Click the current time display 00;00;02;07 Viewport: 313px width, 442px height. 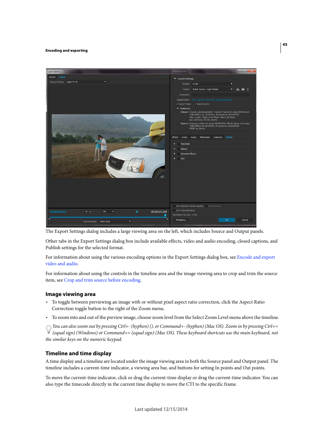[58, 212]
